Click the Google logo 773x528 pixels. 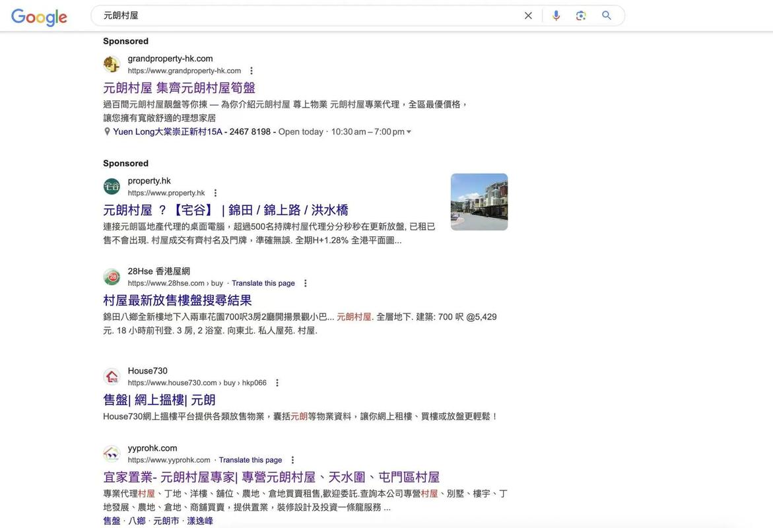[39, 17]
